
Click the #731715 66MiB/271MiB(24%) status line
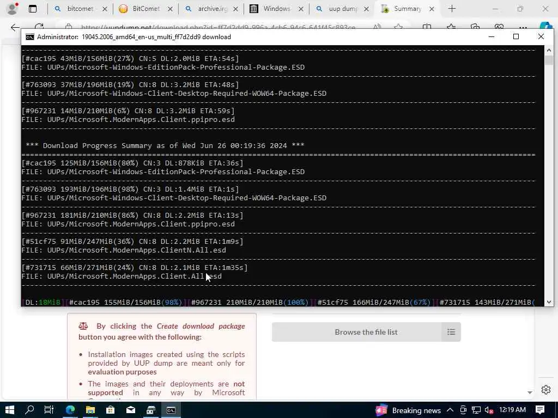click(x=135, y=268)
